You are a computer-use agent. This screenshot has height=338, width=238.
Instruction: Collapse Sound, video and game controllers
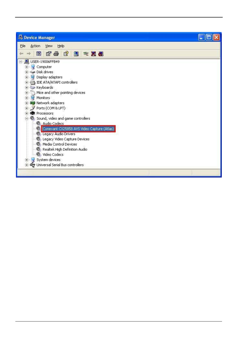pos(27,118)
